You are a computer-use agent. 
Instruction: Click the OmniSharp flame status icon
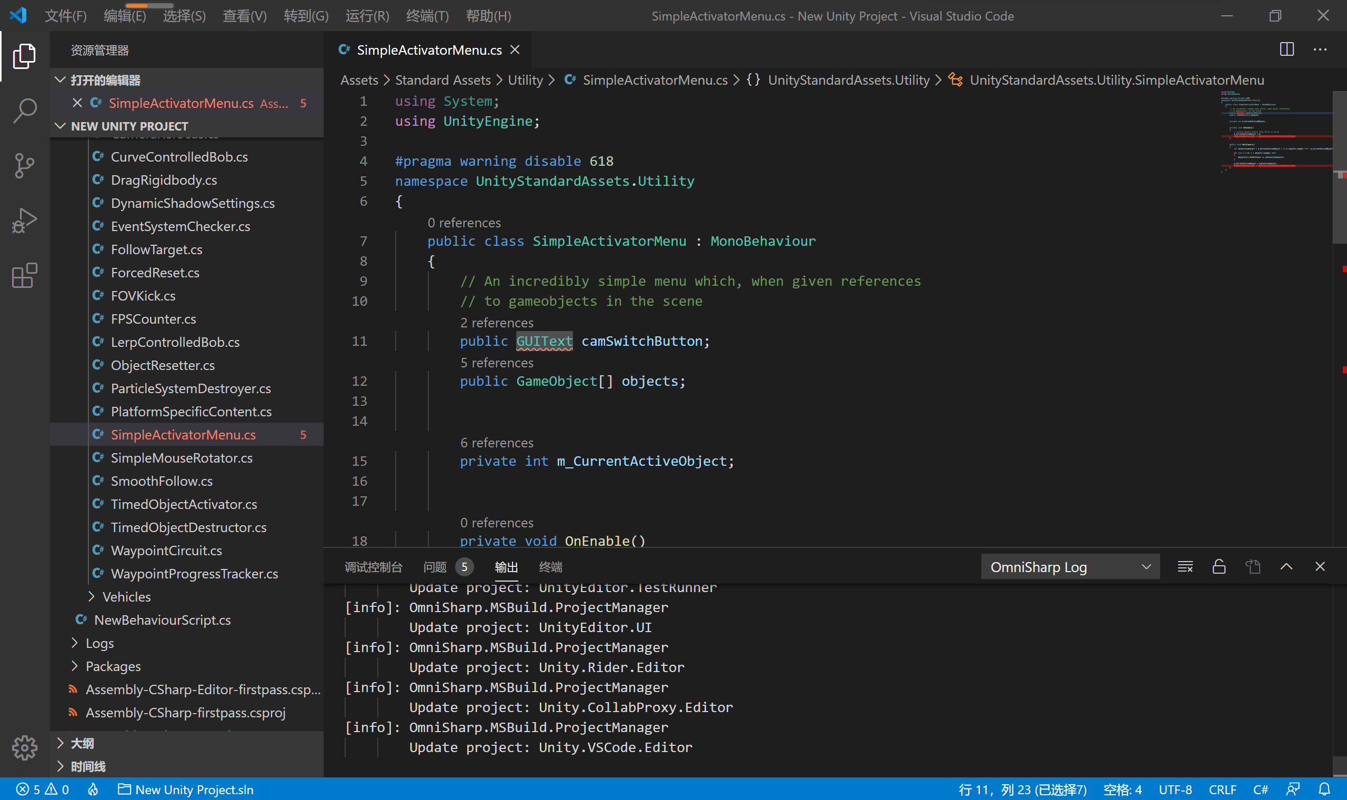tap(93, 789)
